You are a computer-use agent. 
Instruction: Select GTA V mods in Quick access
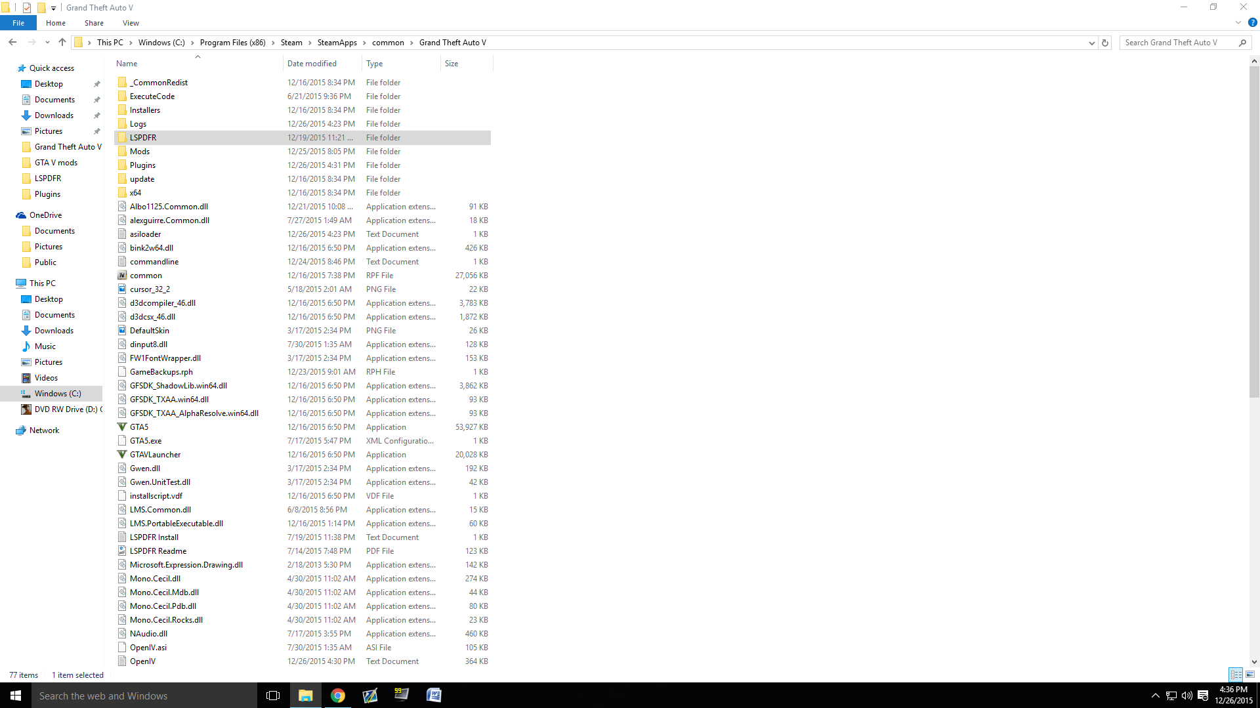pyautogui.click(x=56, y=163)
